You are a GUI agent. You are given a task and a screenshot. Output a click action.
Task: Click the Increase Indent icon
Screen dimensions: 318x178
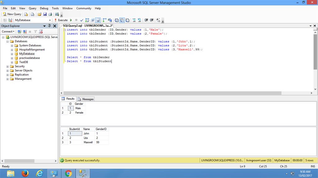click(152, 20)
